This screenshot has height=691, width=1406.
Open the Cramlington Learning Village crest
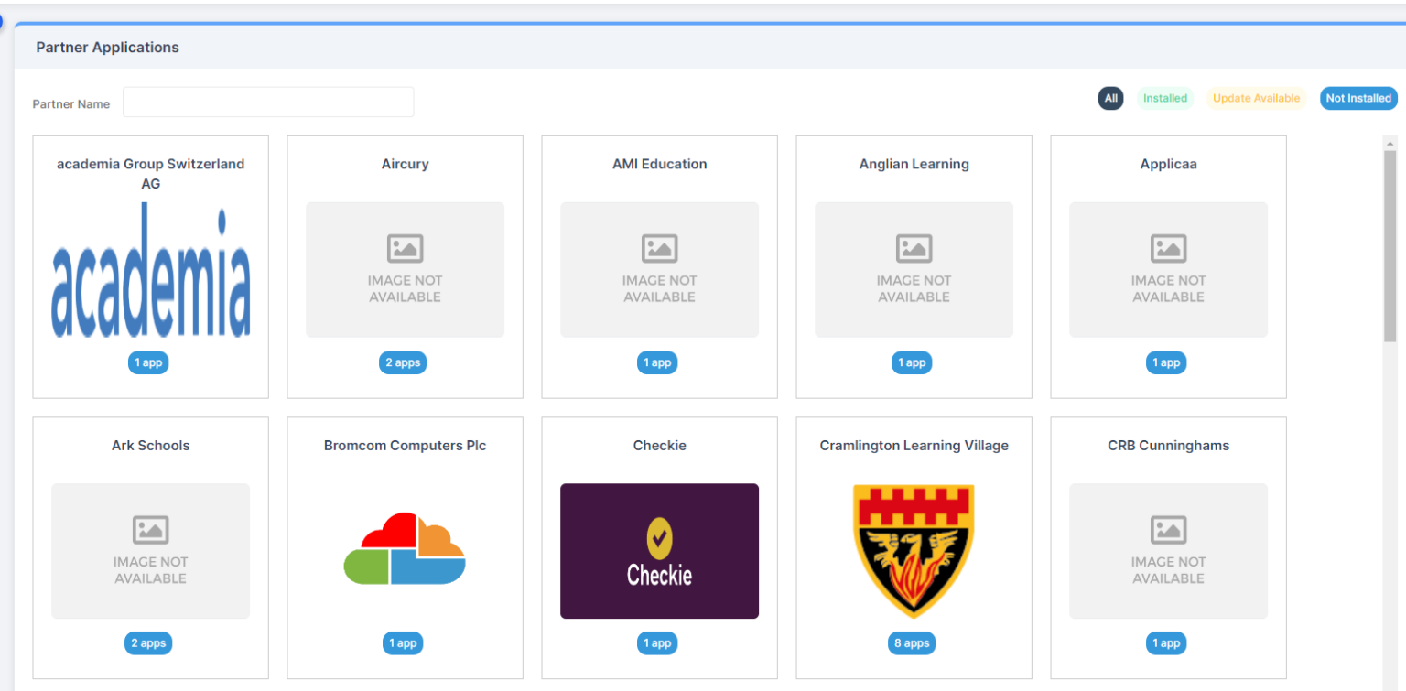(x=913, y=551)
